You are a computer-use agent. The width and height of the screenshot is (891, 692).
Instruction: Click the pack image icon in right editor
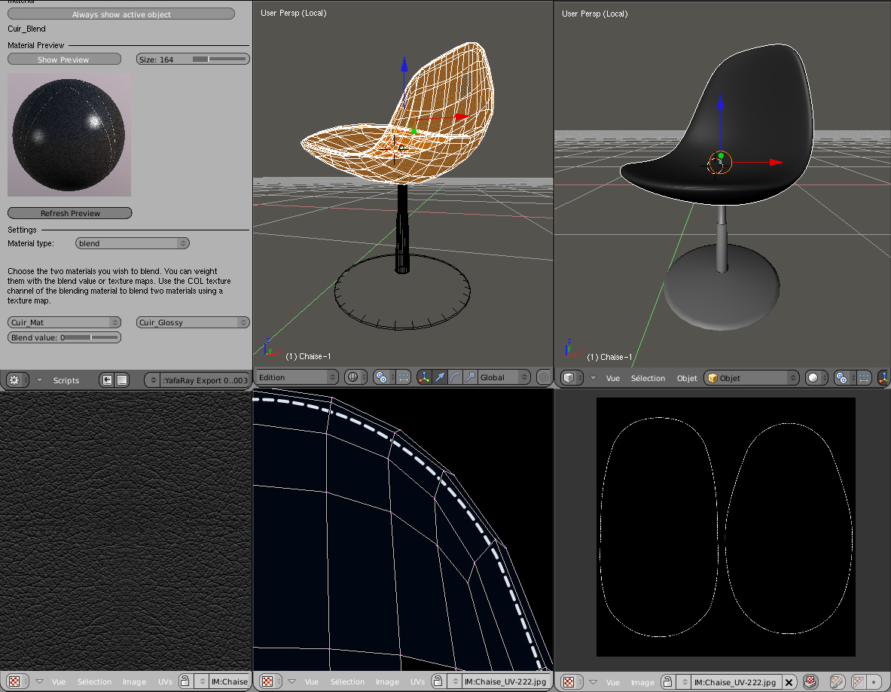coord(810,681)
